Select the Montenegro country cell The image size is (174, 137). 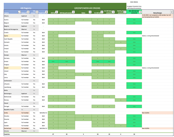(x=12, y=94)
